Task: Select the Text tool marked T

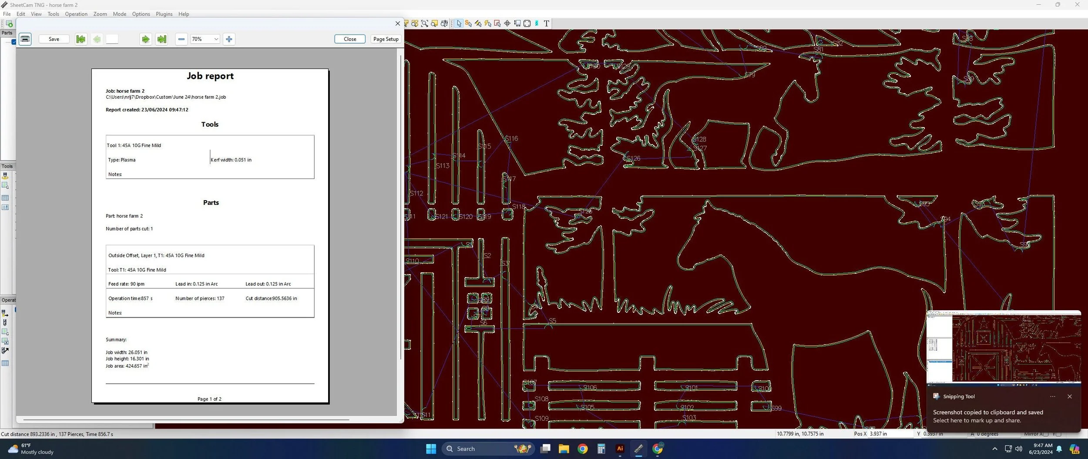Action: 547,23
